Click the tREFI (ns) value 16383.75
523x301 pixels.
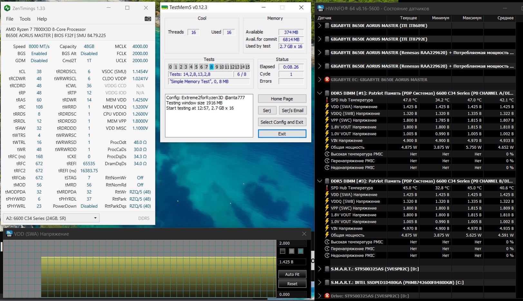(89, 171)
